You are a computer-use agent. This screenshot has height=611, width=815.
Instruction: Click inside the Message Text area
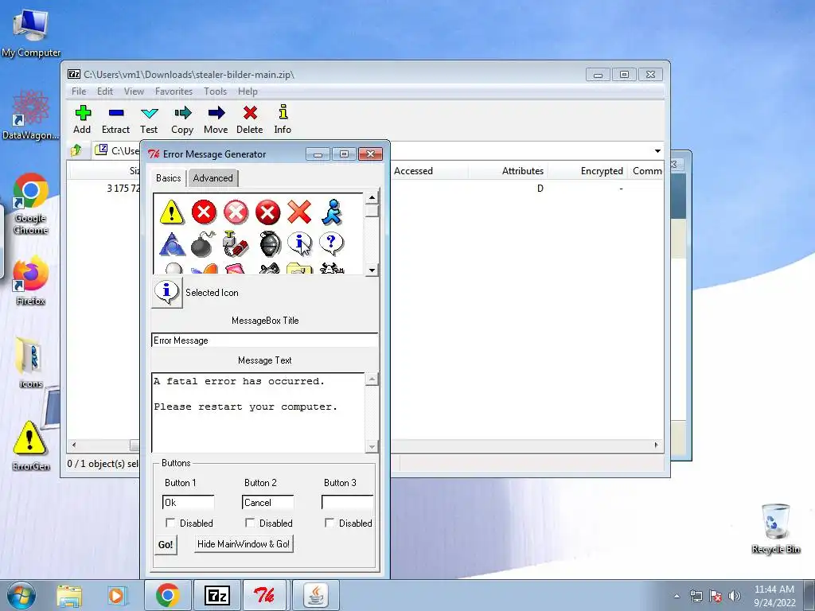point(259,413)
